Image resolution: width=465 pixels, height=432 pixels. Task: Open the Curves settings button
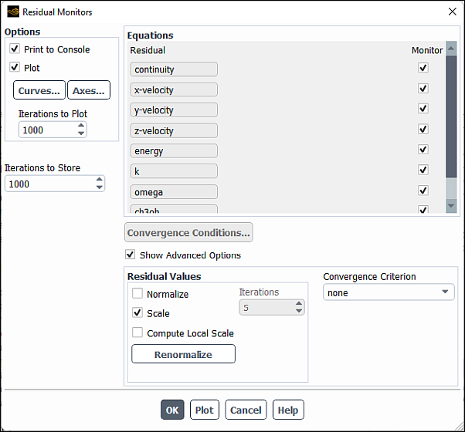point(39,90)
